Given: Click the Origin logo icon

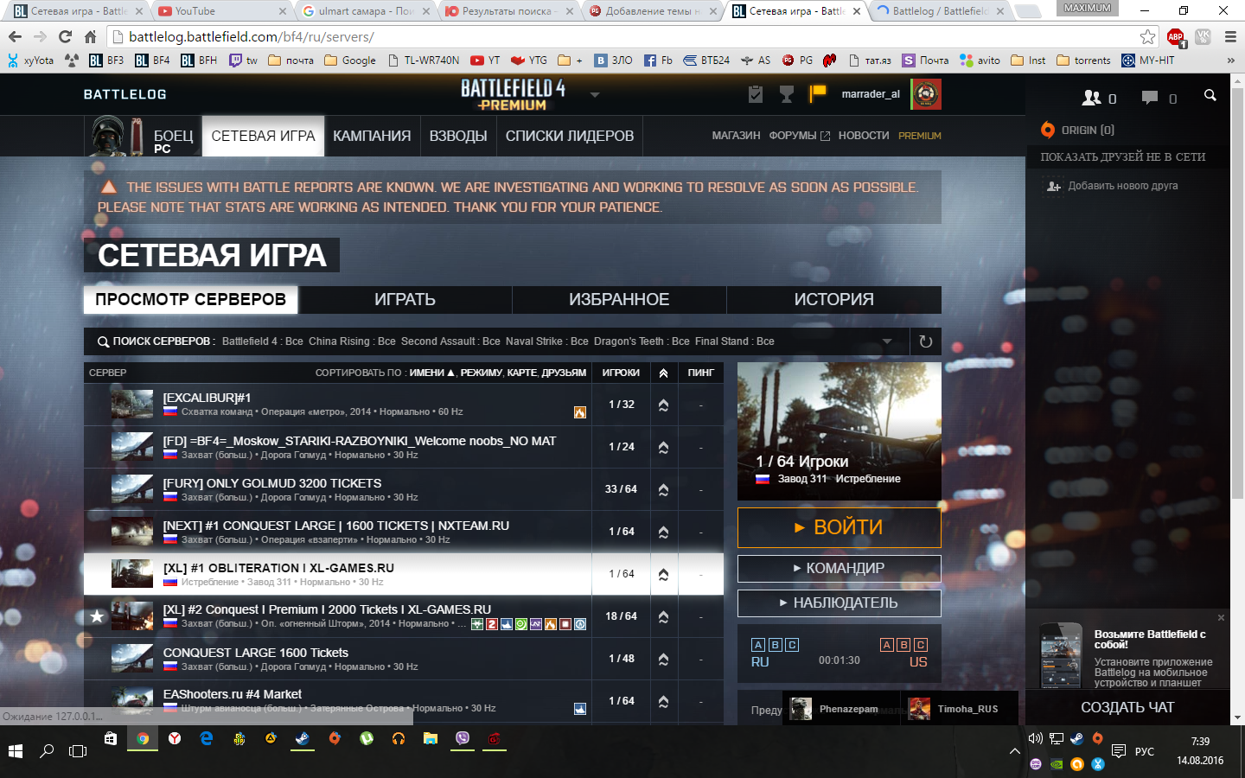Looking at the screenshot, I should coord(1048,130).
